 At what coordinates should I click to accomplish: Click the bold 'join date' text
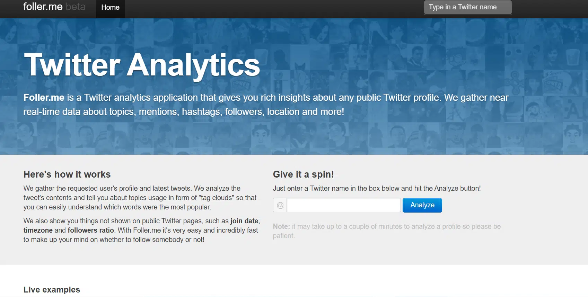coord(244,221)
